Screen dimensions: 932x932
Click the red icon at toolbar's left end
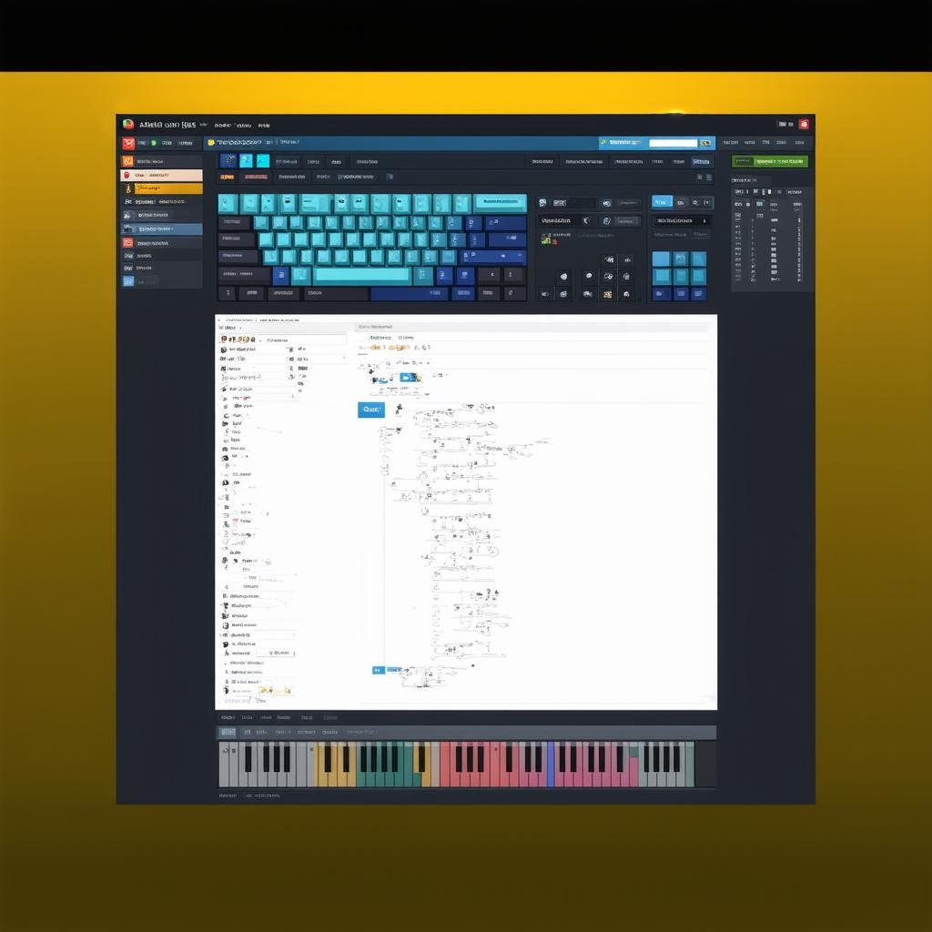coord(128,143)
